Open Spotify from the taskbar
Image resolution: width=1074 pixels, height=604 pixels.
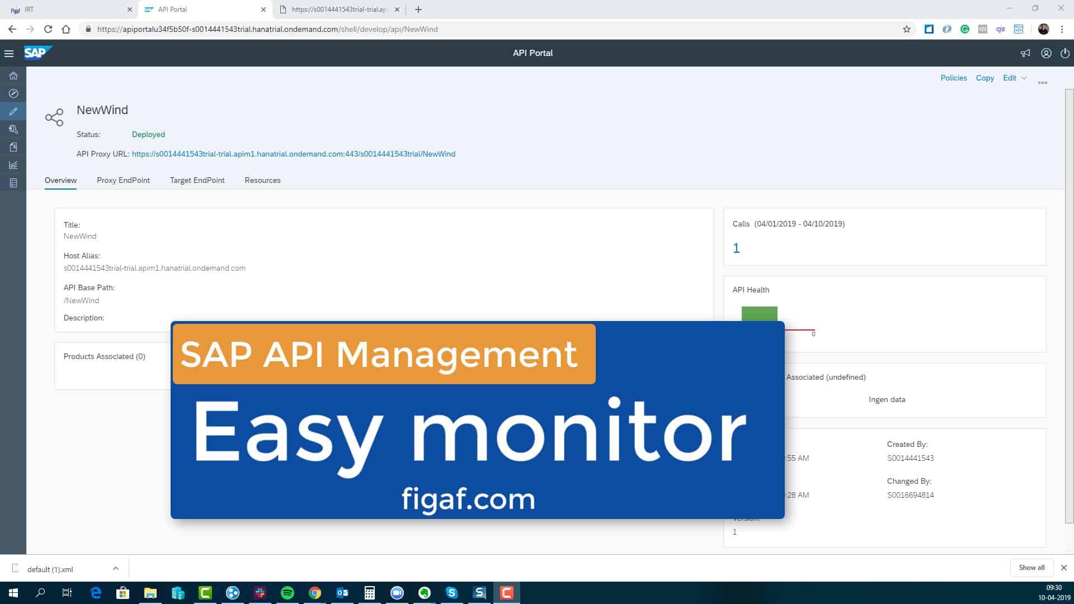pyautogui.click(x=288, y=593)
